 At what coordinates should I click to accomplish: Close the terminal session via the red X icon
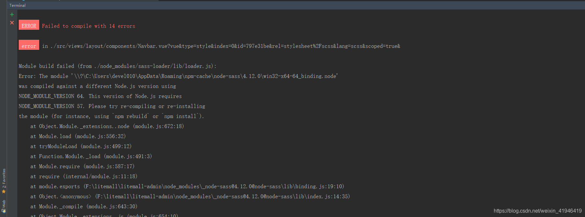tap(12, 23)
